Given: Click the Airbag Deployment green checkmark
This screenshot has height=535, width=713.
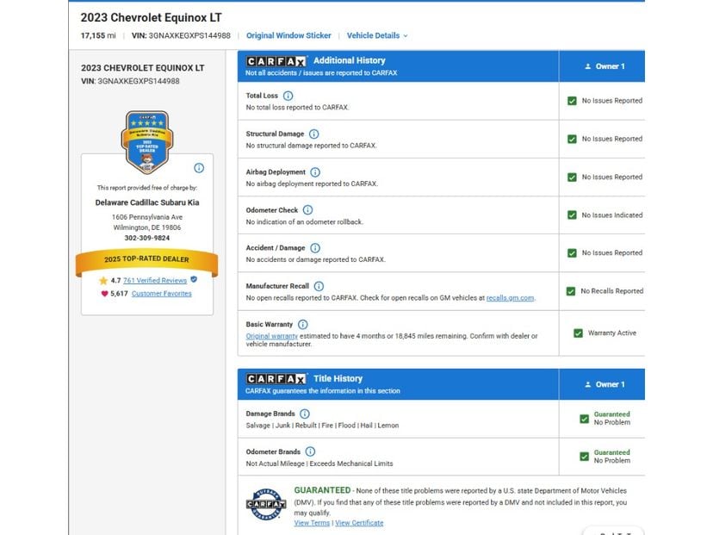Looking at the screenshot, I should point(572,177).
